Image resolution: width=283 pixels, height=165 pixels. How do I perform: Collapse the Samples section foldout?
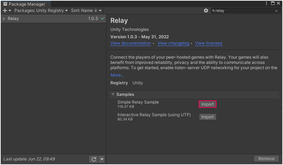[113, 94]
